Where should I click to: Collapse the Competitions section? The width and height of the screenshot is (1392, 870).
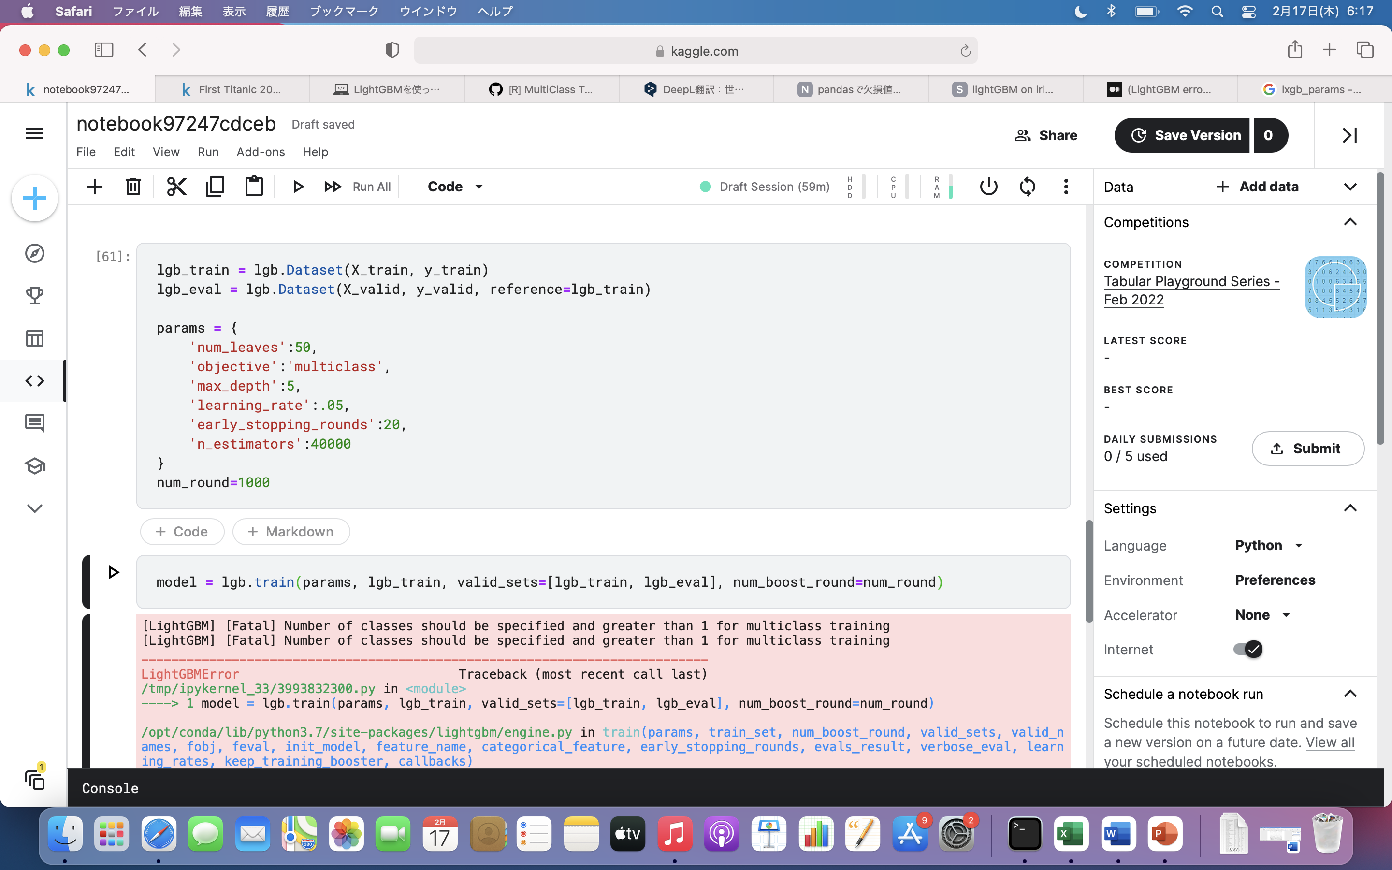1350,222
